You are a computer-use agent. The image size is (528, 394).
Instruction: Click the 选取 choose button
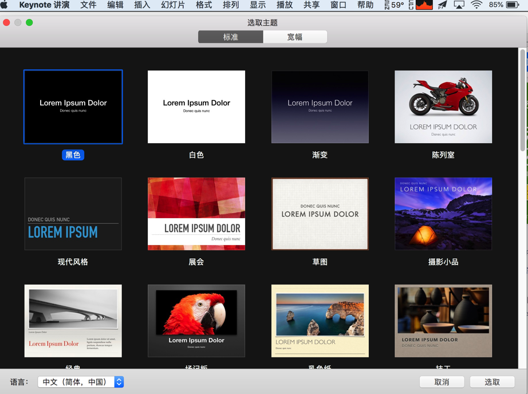(492, 382)
